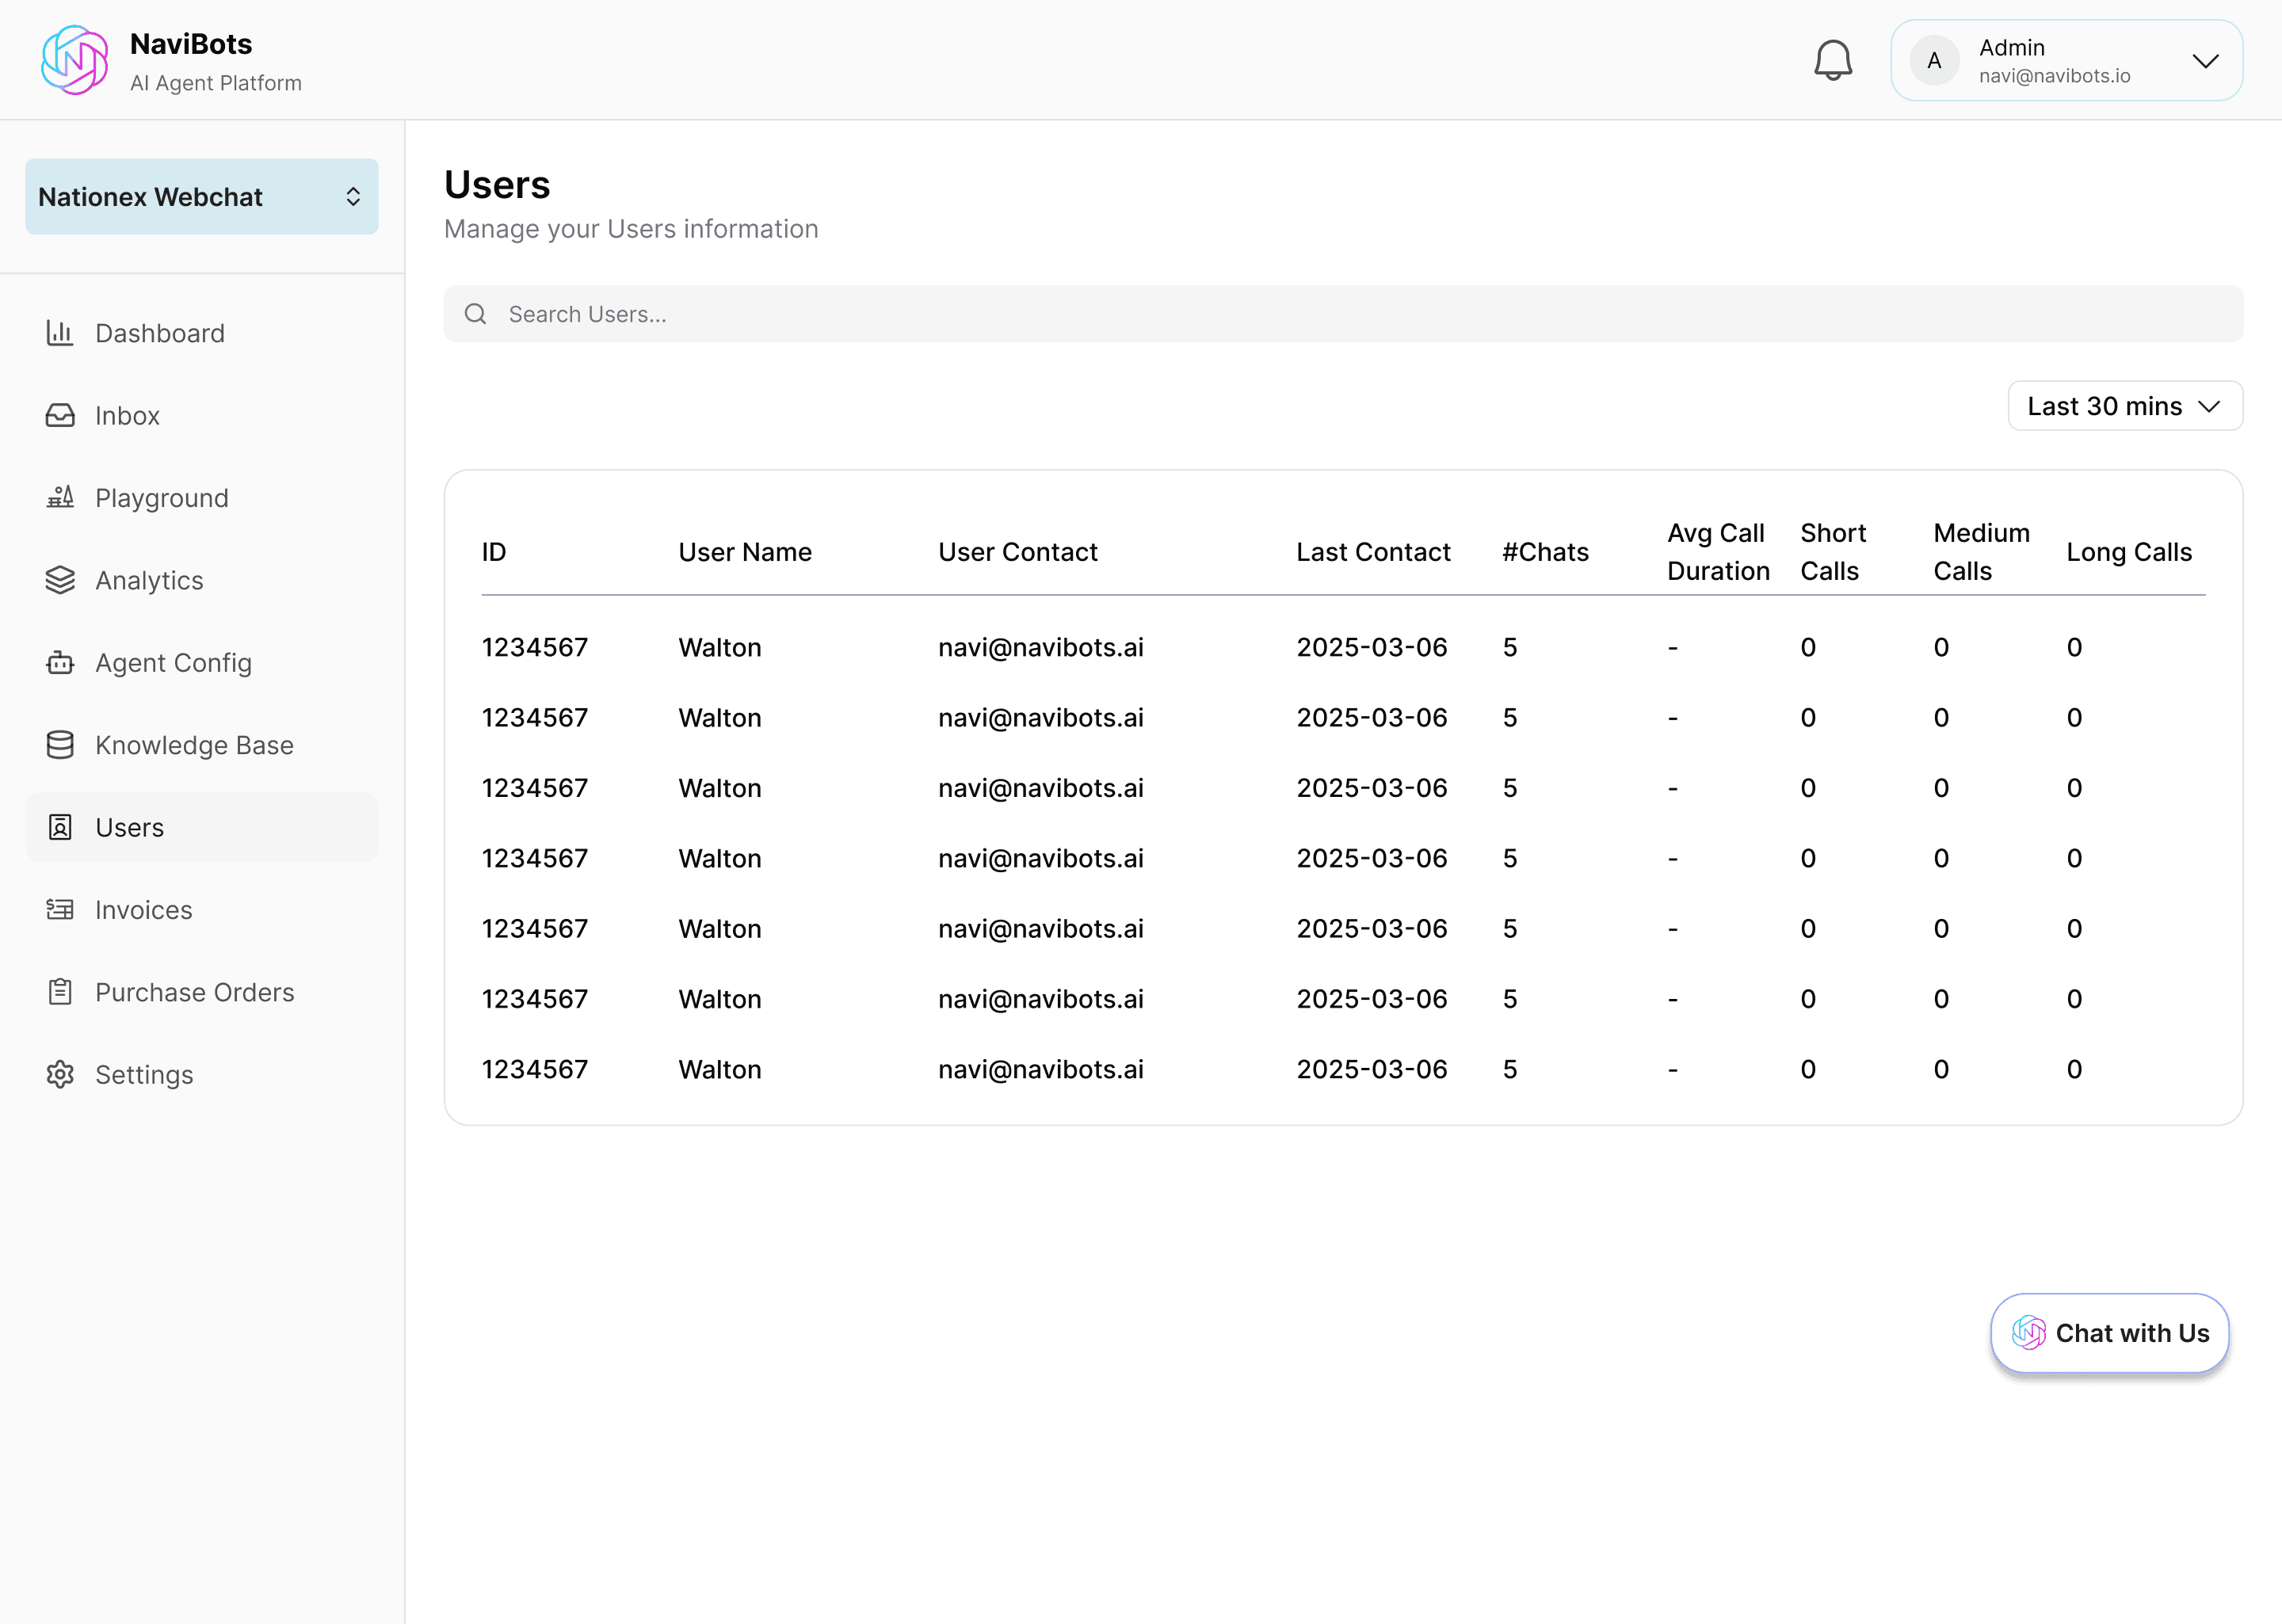This screenshot has height=1624, width=2282.
Task: Open the Chat with Us button
Action: pyautogui.click(x=2109, y=1333)
